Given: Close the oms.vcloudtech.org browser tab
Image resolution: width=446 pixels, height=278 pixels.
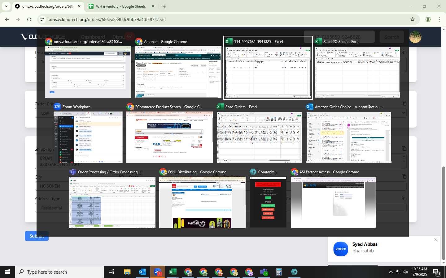Looking at the screenshot, I should (79, 6).
